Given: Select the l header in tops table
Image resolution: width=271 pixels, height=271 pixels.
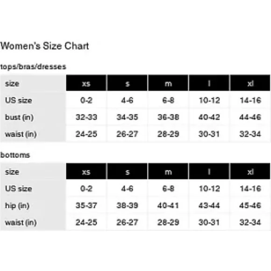Looking at the screenshot, I should pyautogui.click(x=209, y=83).
